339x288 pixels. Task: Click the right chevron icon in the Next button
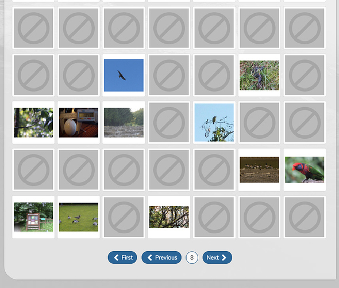(224, 257)
